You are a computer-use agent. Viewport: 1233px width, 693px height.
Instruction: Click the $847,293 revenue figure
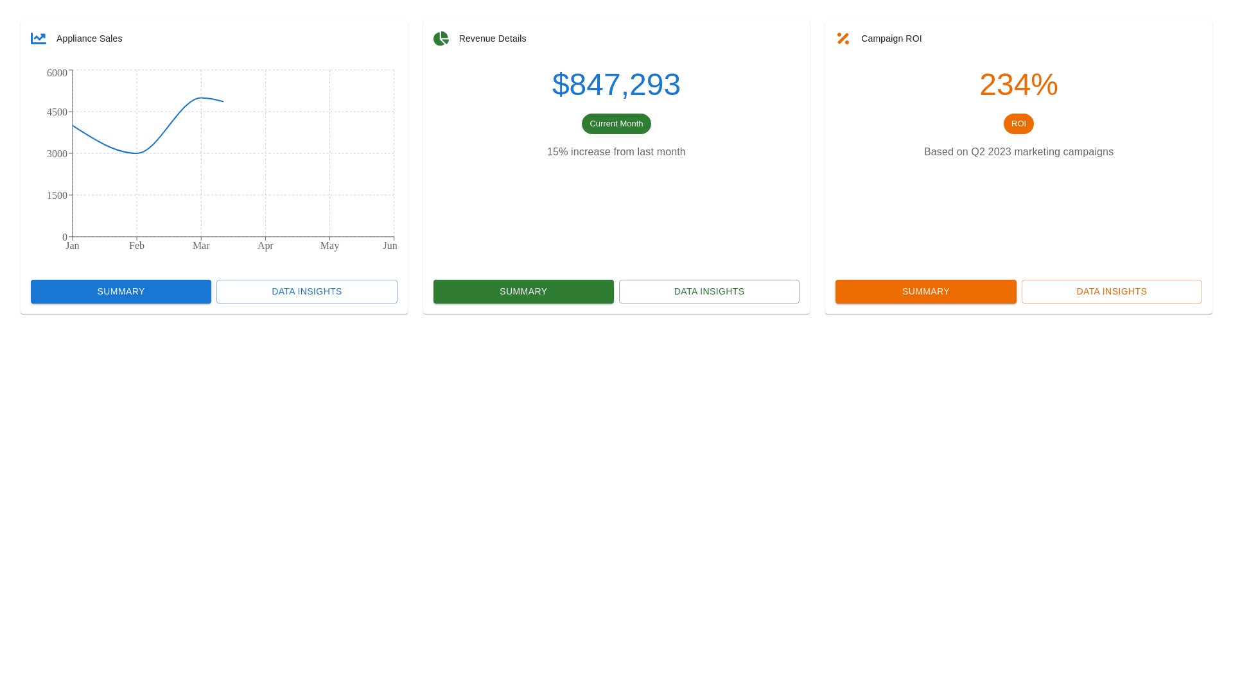click(616, 85)
